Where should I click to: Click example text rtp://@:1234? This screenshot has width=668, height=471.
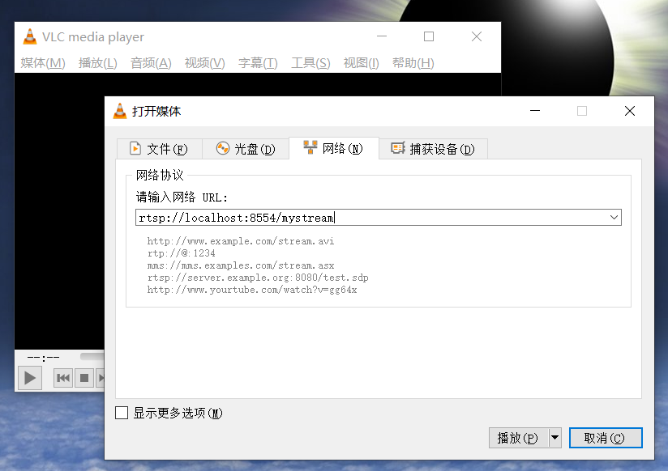pyautogui.click(x=182, y=253)
